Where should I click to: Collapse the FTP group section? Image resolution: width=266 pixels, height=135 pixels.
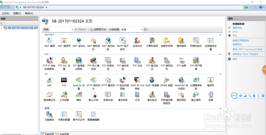220,54
